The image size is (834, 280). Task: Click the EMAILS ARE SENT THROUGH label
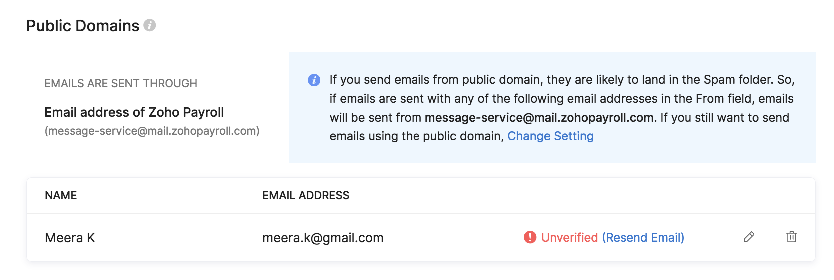[x=121, y=83]
